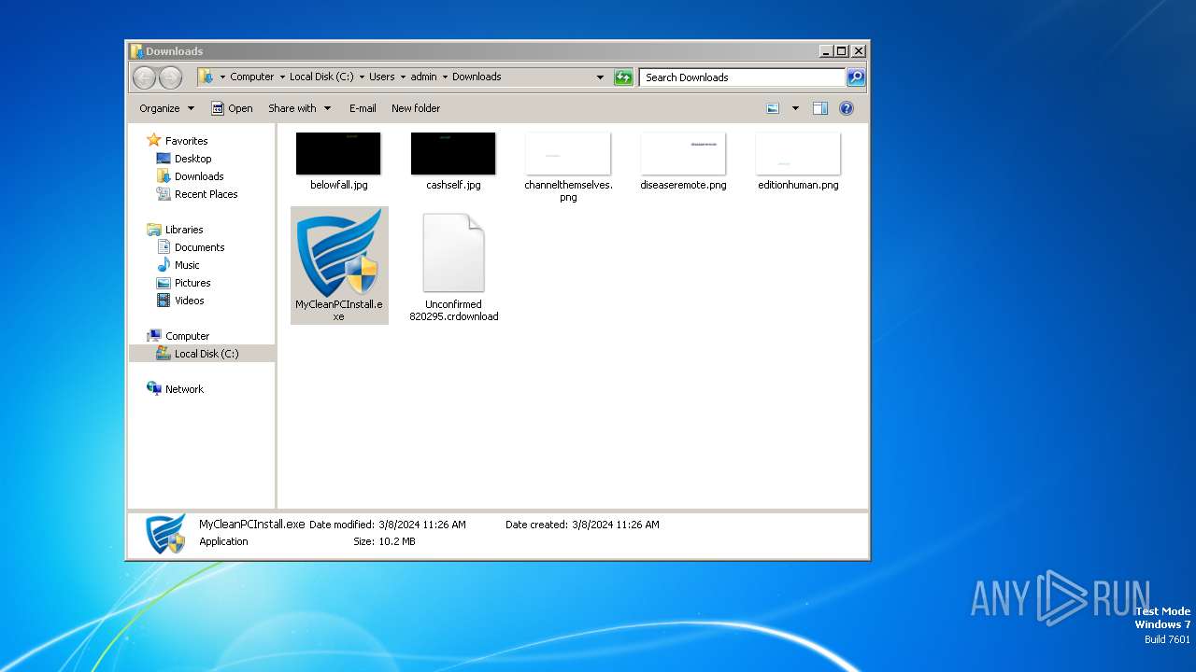Open Downloads in Favorites
This screenshot has height=672, width=1196.
point(199,176)
